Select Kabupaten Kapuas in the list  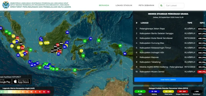coord(149,57)
